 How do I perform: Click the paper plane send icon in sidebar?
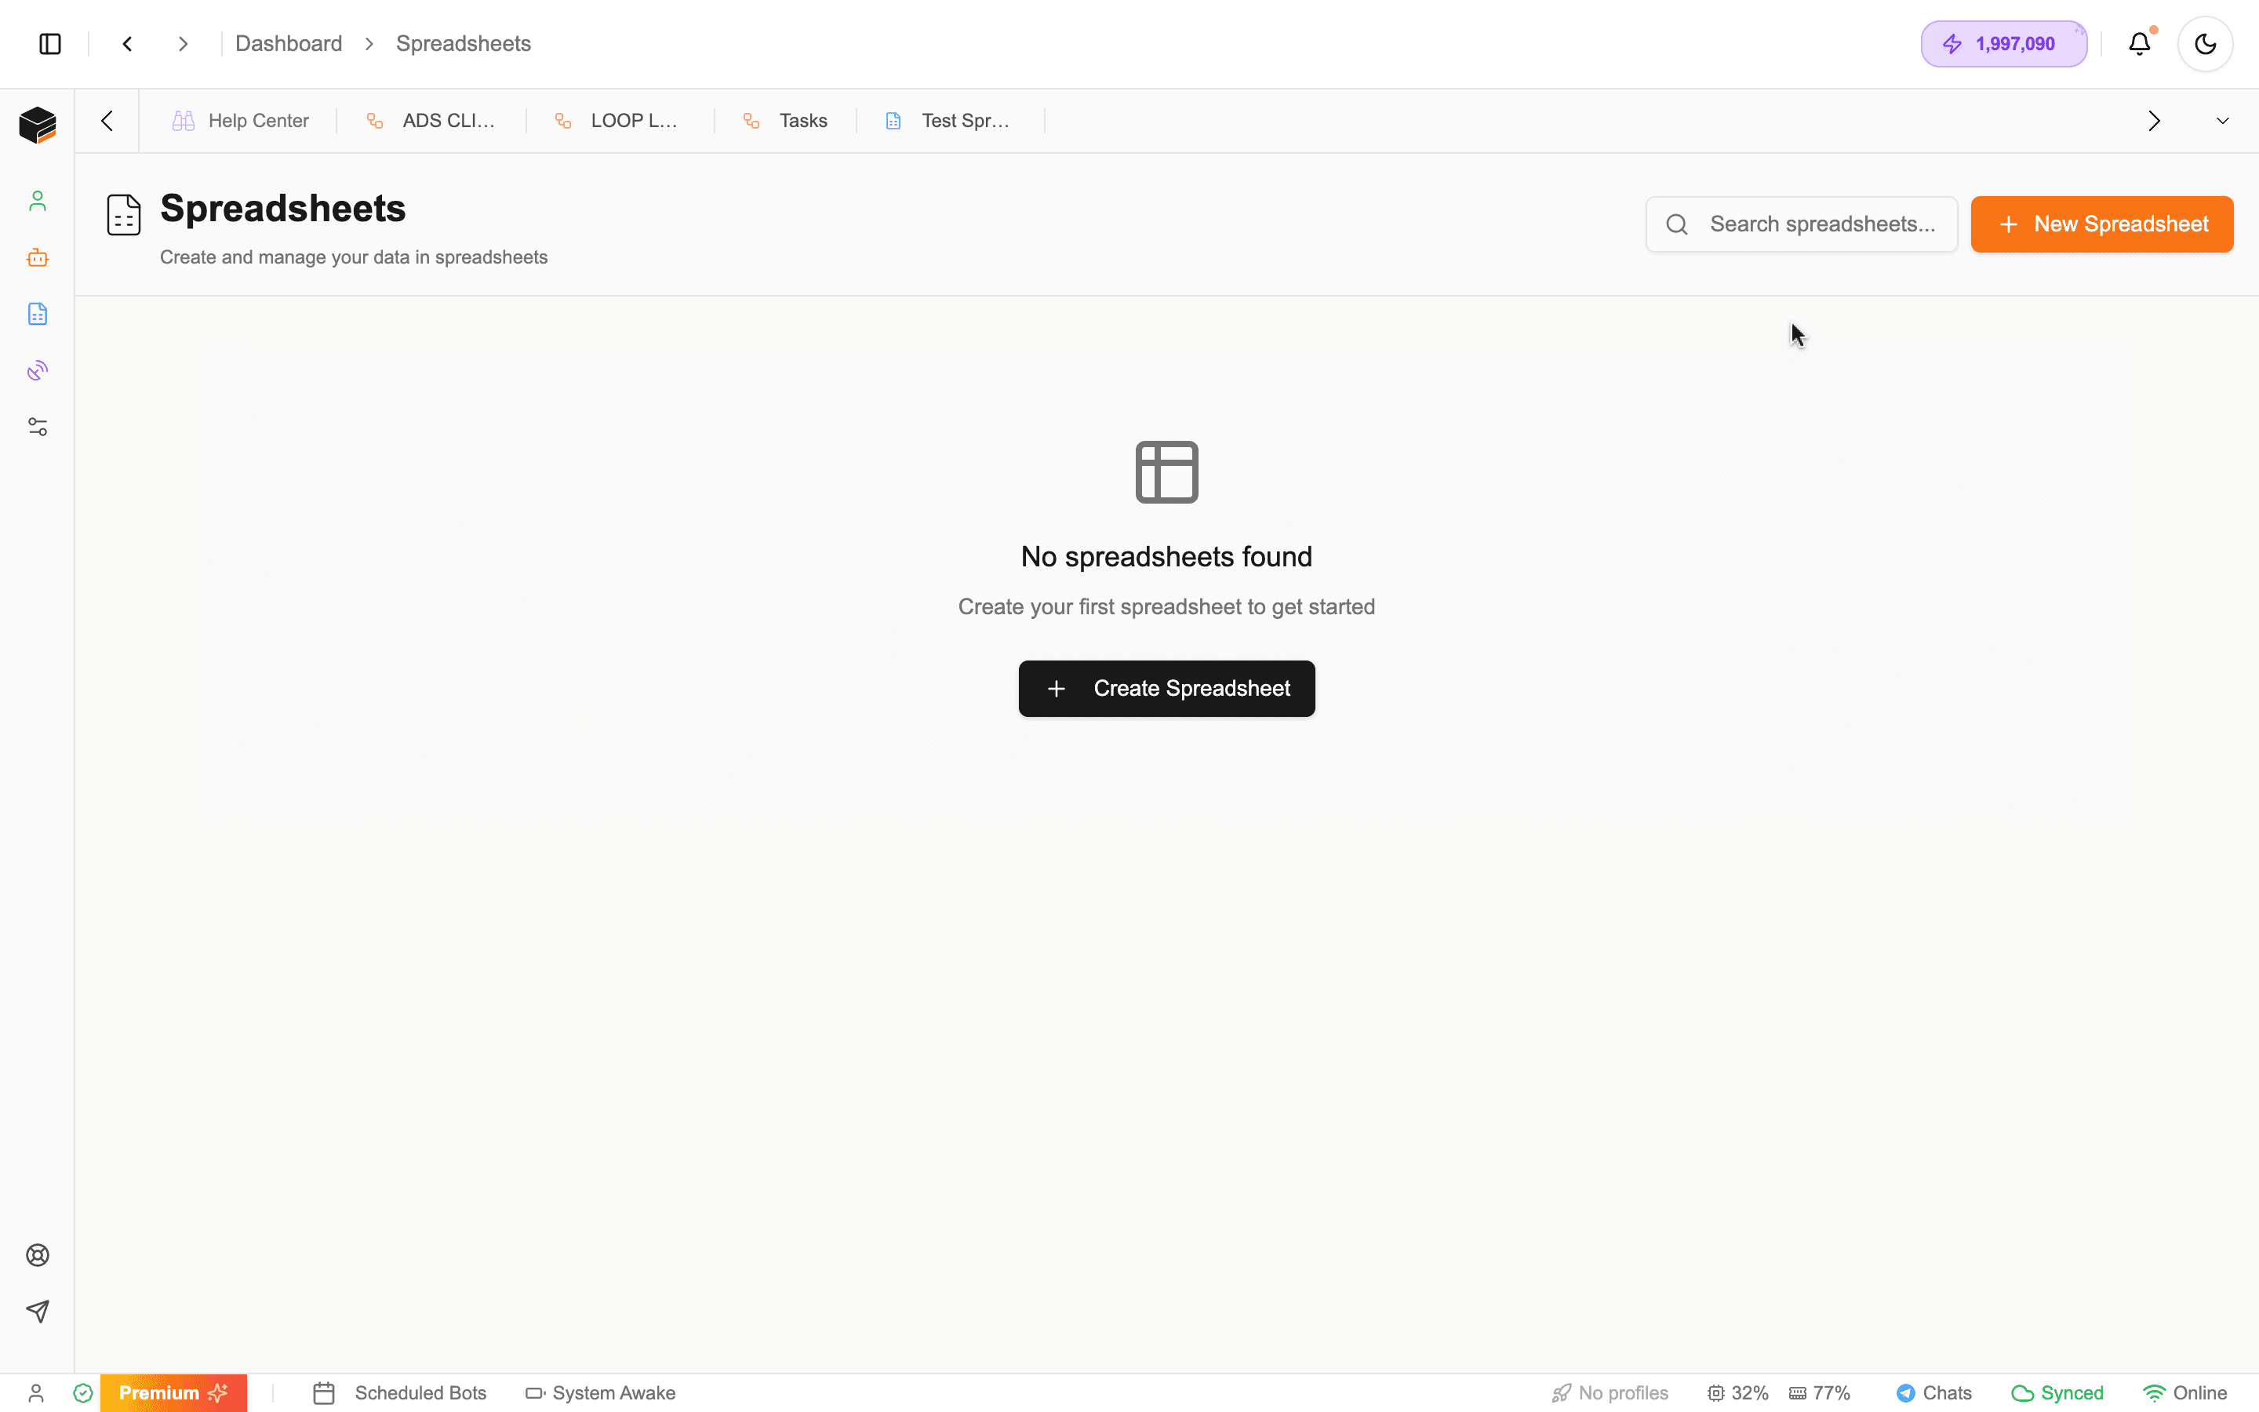pyautogui.click(x=38, y=1311)
